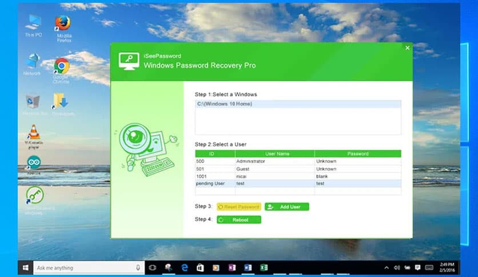Open the Network desktop icon
This screenshot has height=277, width=478.
pyautogui.click(x=32, y=64)
